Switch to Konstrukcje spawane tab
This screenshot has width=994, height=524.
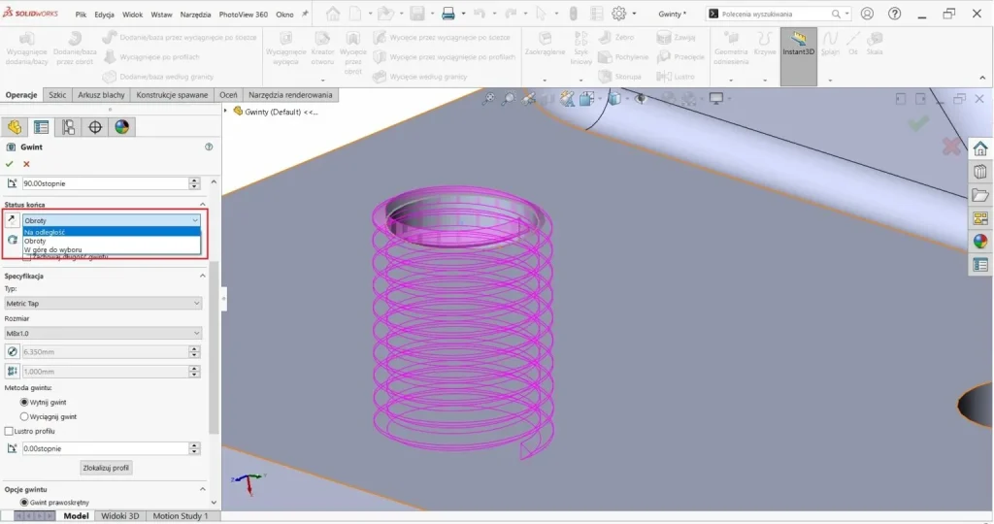pyautogui.click(x=172, y=95)
